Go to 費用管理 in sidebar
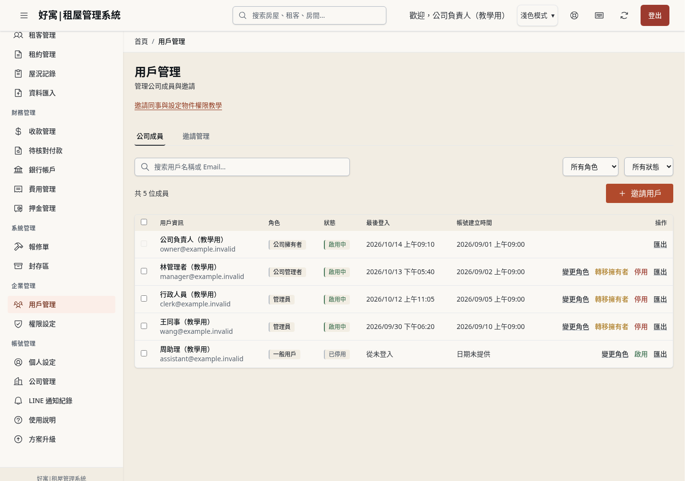This screenshot has width=692, height=481. tap(62, 189)
